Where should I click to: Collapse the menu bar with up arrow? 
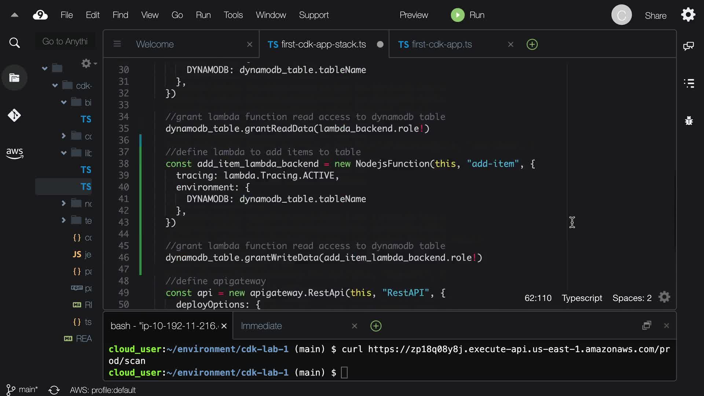(15, 15)
